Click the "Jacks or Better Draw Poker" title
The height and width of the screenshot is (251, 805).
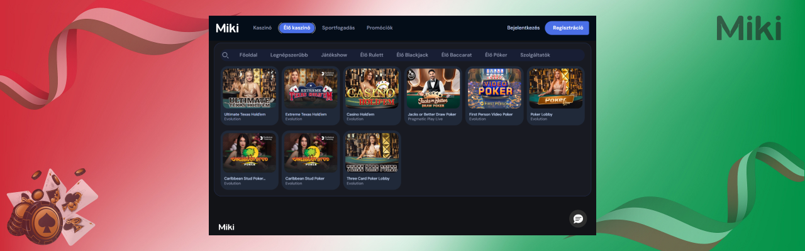433,114
